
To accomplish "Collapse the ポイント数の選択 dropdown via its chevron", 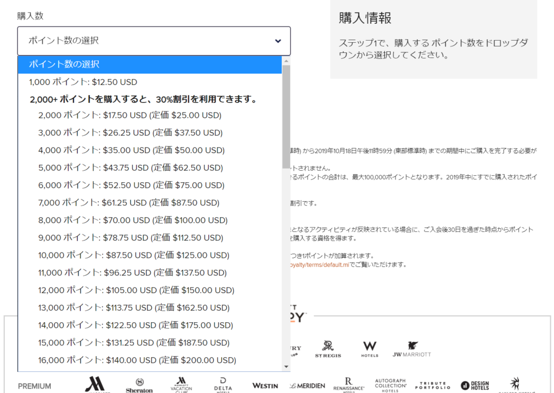I will [278, 41].
